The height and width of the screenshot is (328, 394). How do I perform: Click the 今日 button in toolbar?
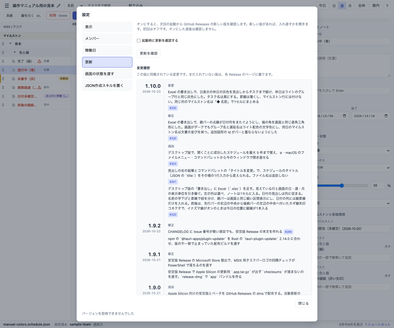[322, 5]
